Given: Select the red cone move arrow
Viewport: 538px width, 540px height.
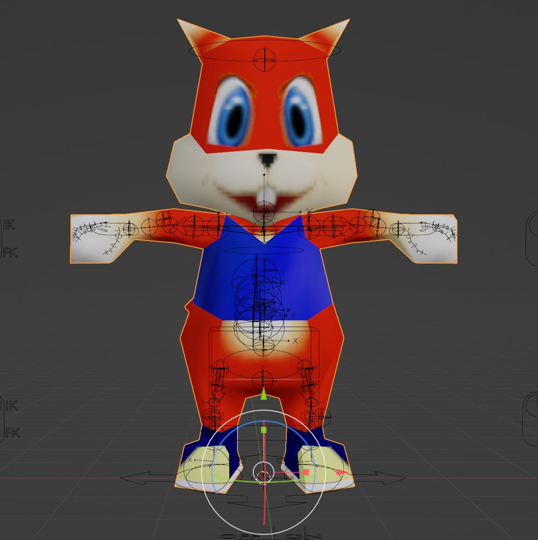Looking at the screenshot, I should click(x=342, y=472).
